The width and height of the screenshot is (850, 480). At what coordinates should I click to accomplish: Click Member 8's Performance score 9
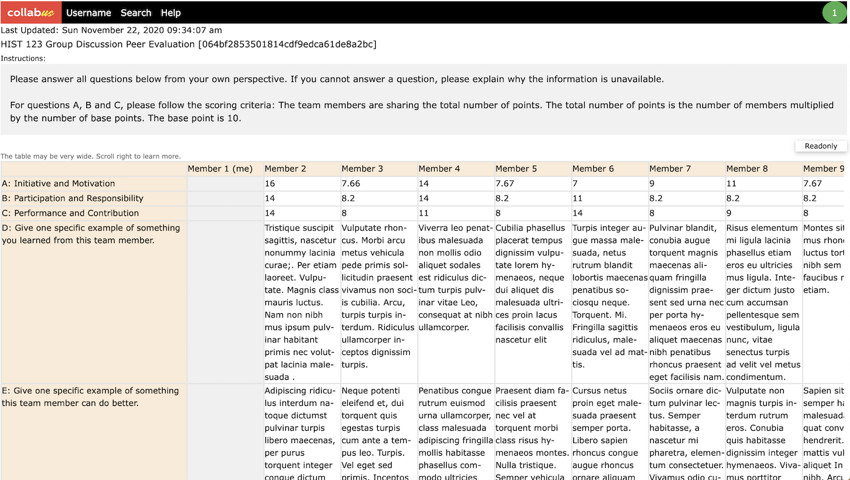[764, 213]
